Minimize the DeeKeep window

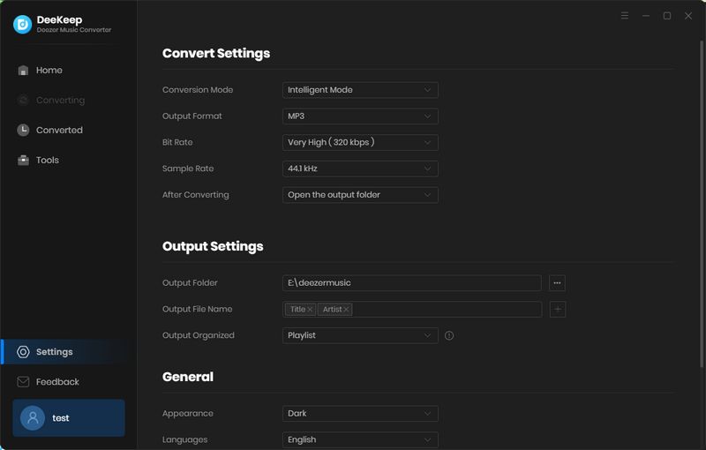(646, 16)
